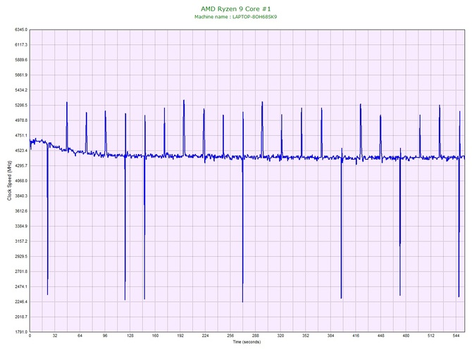The image size is (472, 354).
Task: Click the 32 time-axis label
Action: 55,336
